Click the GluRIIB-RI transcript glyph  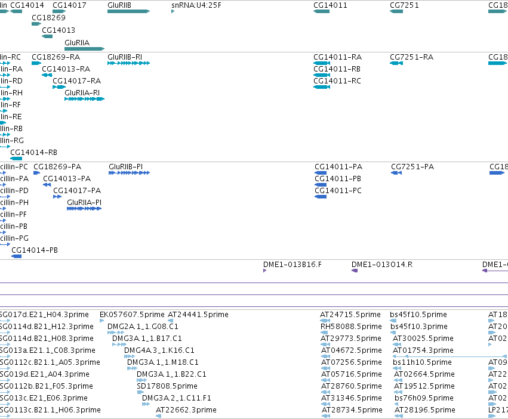coord(128,63)
